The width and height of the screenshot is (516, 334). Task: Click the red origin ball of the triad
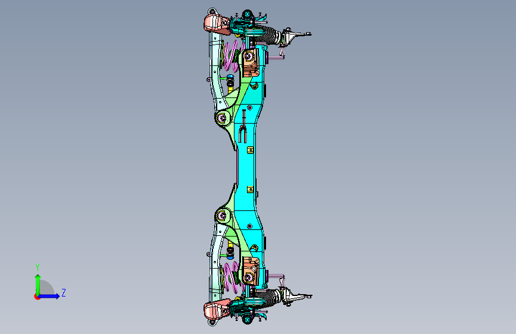tap(37, 297)
